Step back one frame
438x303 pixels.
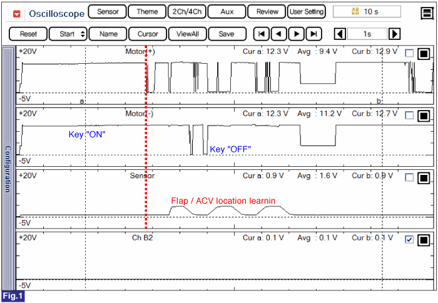(x=279, y=34)
